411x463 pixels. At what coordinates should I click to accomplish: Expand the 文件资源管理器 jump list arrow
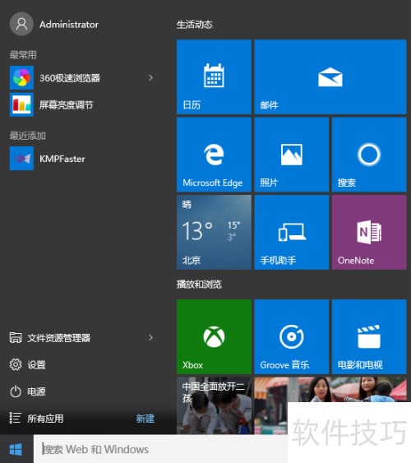point(150,337)
